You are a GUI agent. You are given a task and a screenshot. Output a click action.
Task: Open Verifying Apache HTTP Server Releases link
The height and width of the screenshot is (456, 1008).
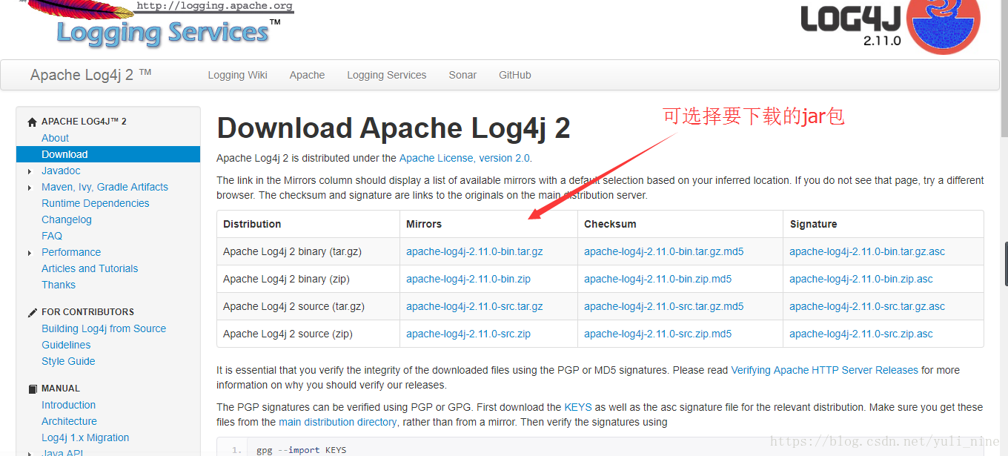click(x=824, y=370)
